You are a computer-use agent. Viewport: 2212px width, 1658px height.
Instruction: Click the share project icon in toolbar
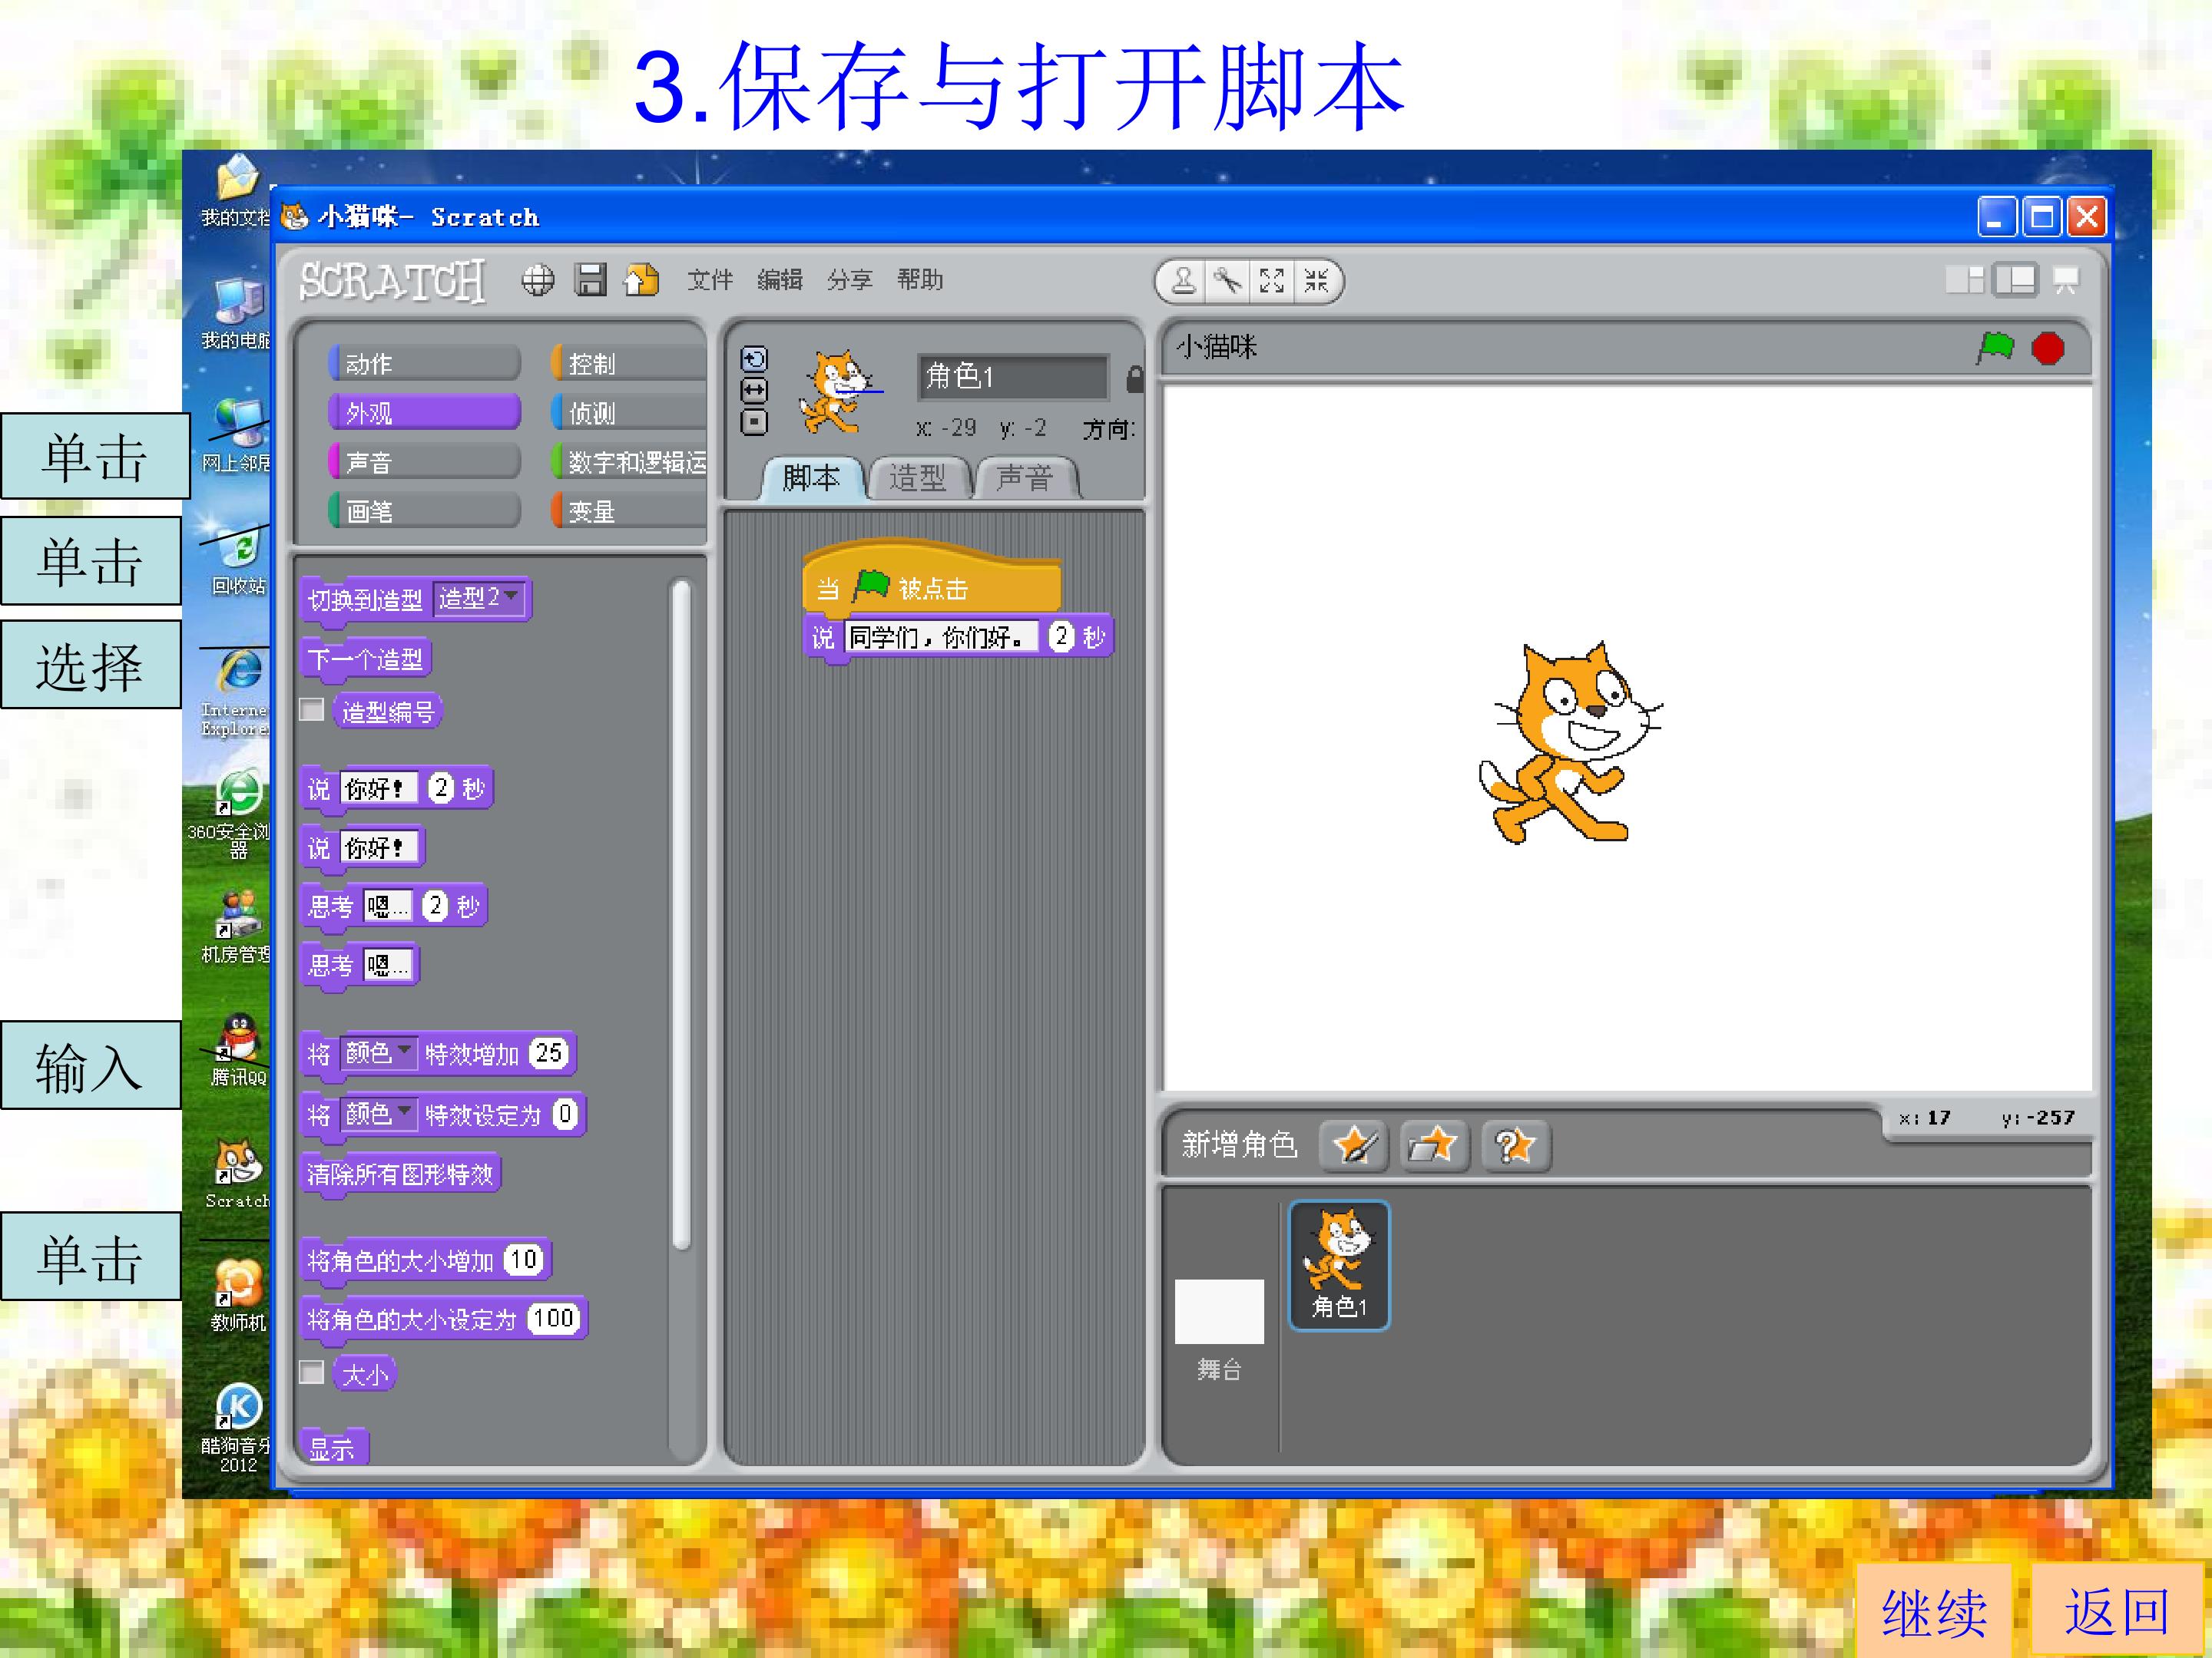pos(642,280)
